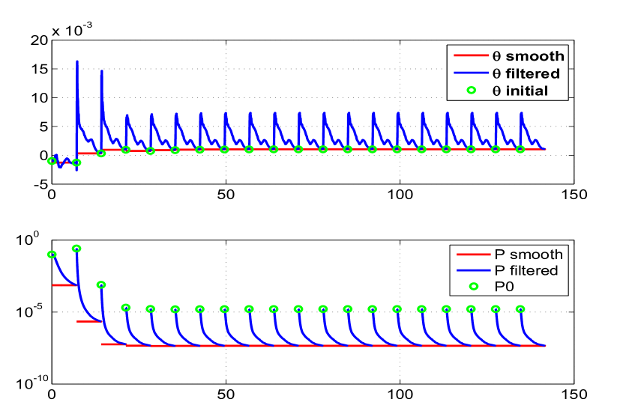Click the "θ initial" legend label

pyautogui.click(x=520, y=91)
